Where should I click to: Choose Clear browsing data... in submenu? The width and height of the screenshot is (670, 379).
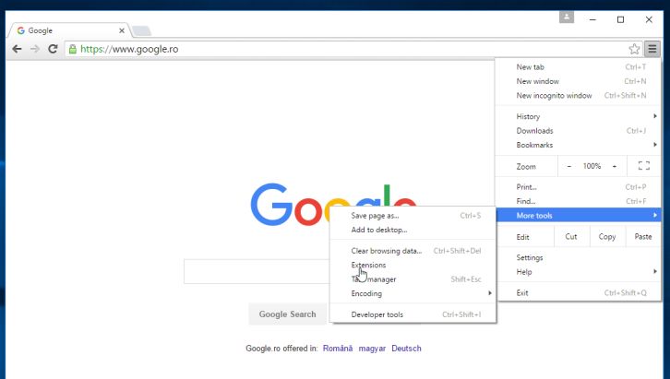click(x=413, y=251)
